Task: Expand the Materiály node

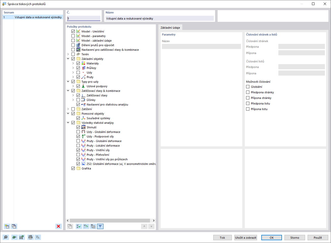Action: (x=73, y=63)
